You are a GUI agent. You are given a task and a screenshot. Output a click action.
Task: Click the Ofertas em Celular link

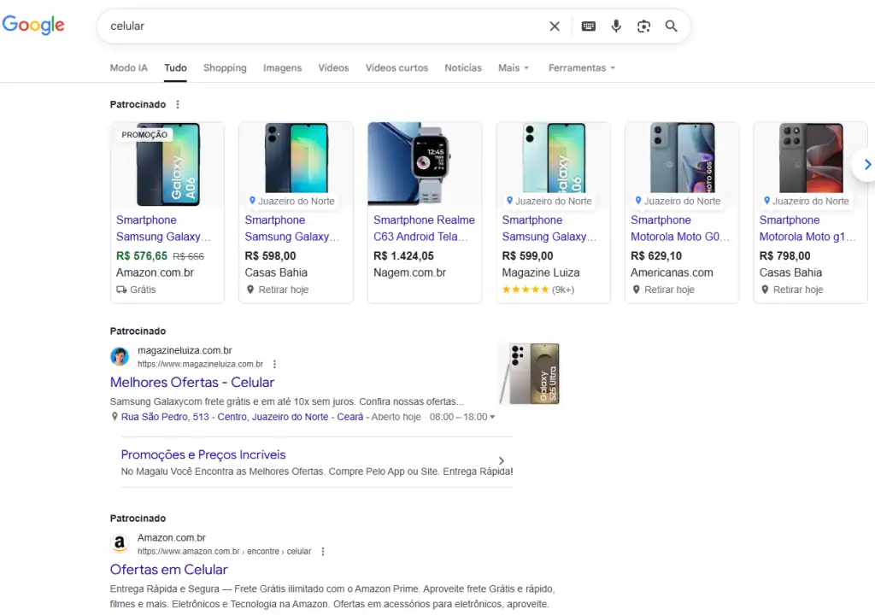168,569
